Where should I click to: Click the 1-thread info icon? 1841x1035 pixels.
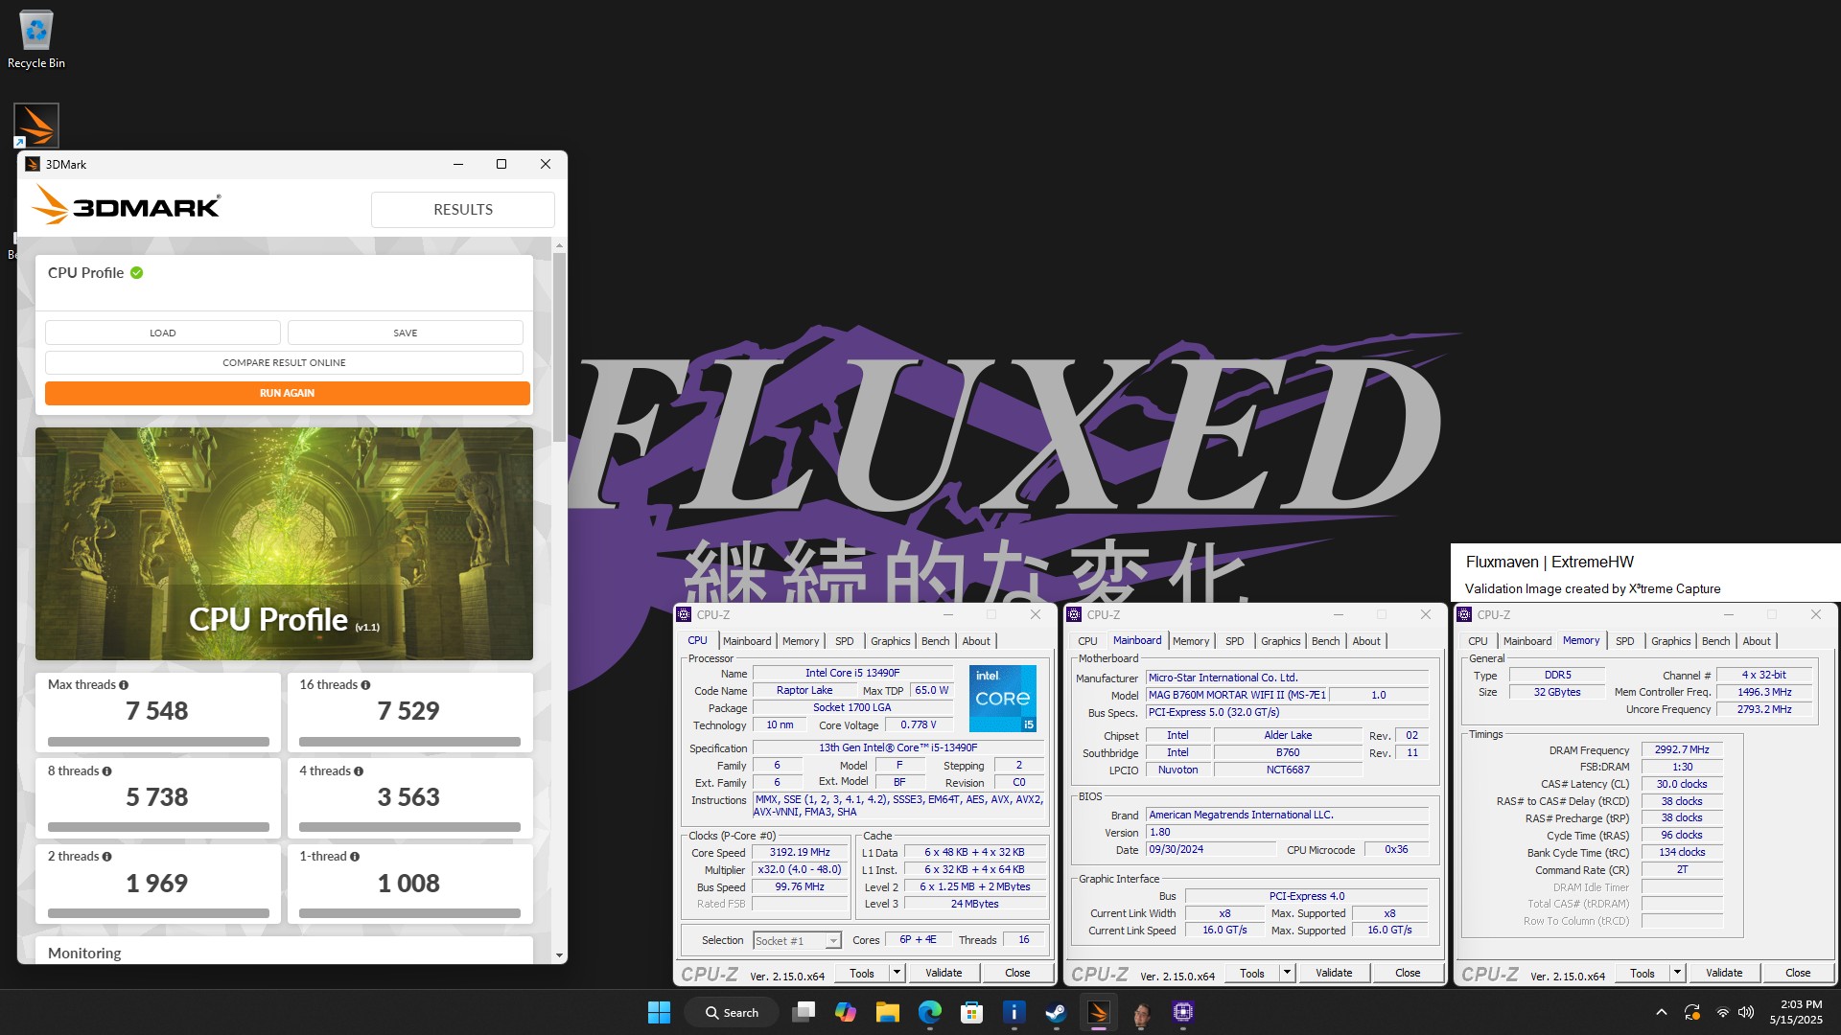[355, 857]
